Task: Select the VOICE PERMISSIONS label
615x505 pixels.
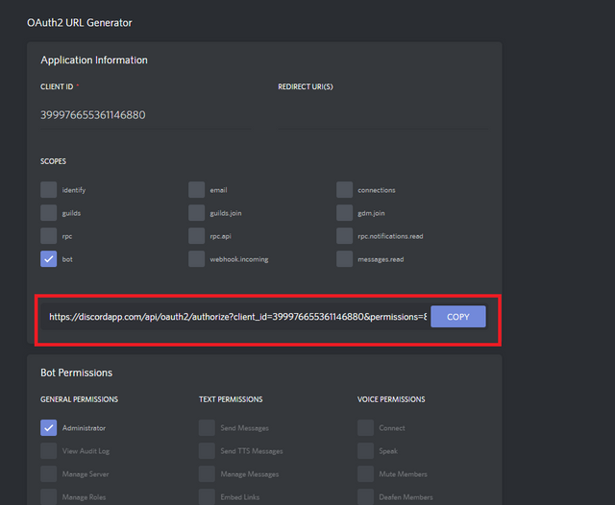Action: tap(391, 399)
